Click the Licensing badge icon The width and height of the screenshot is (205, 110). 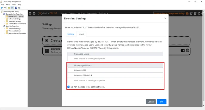47,51
